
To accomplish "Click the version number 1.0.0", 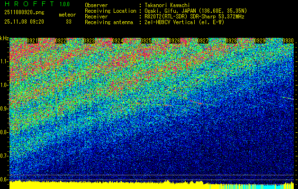I will (x=64, y=4).
